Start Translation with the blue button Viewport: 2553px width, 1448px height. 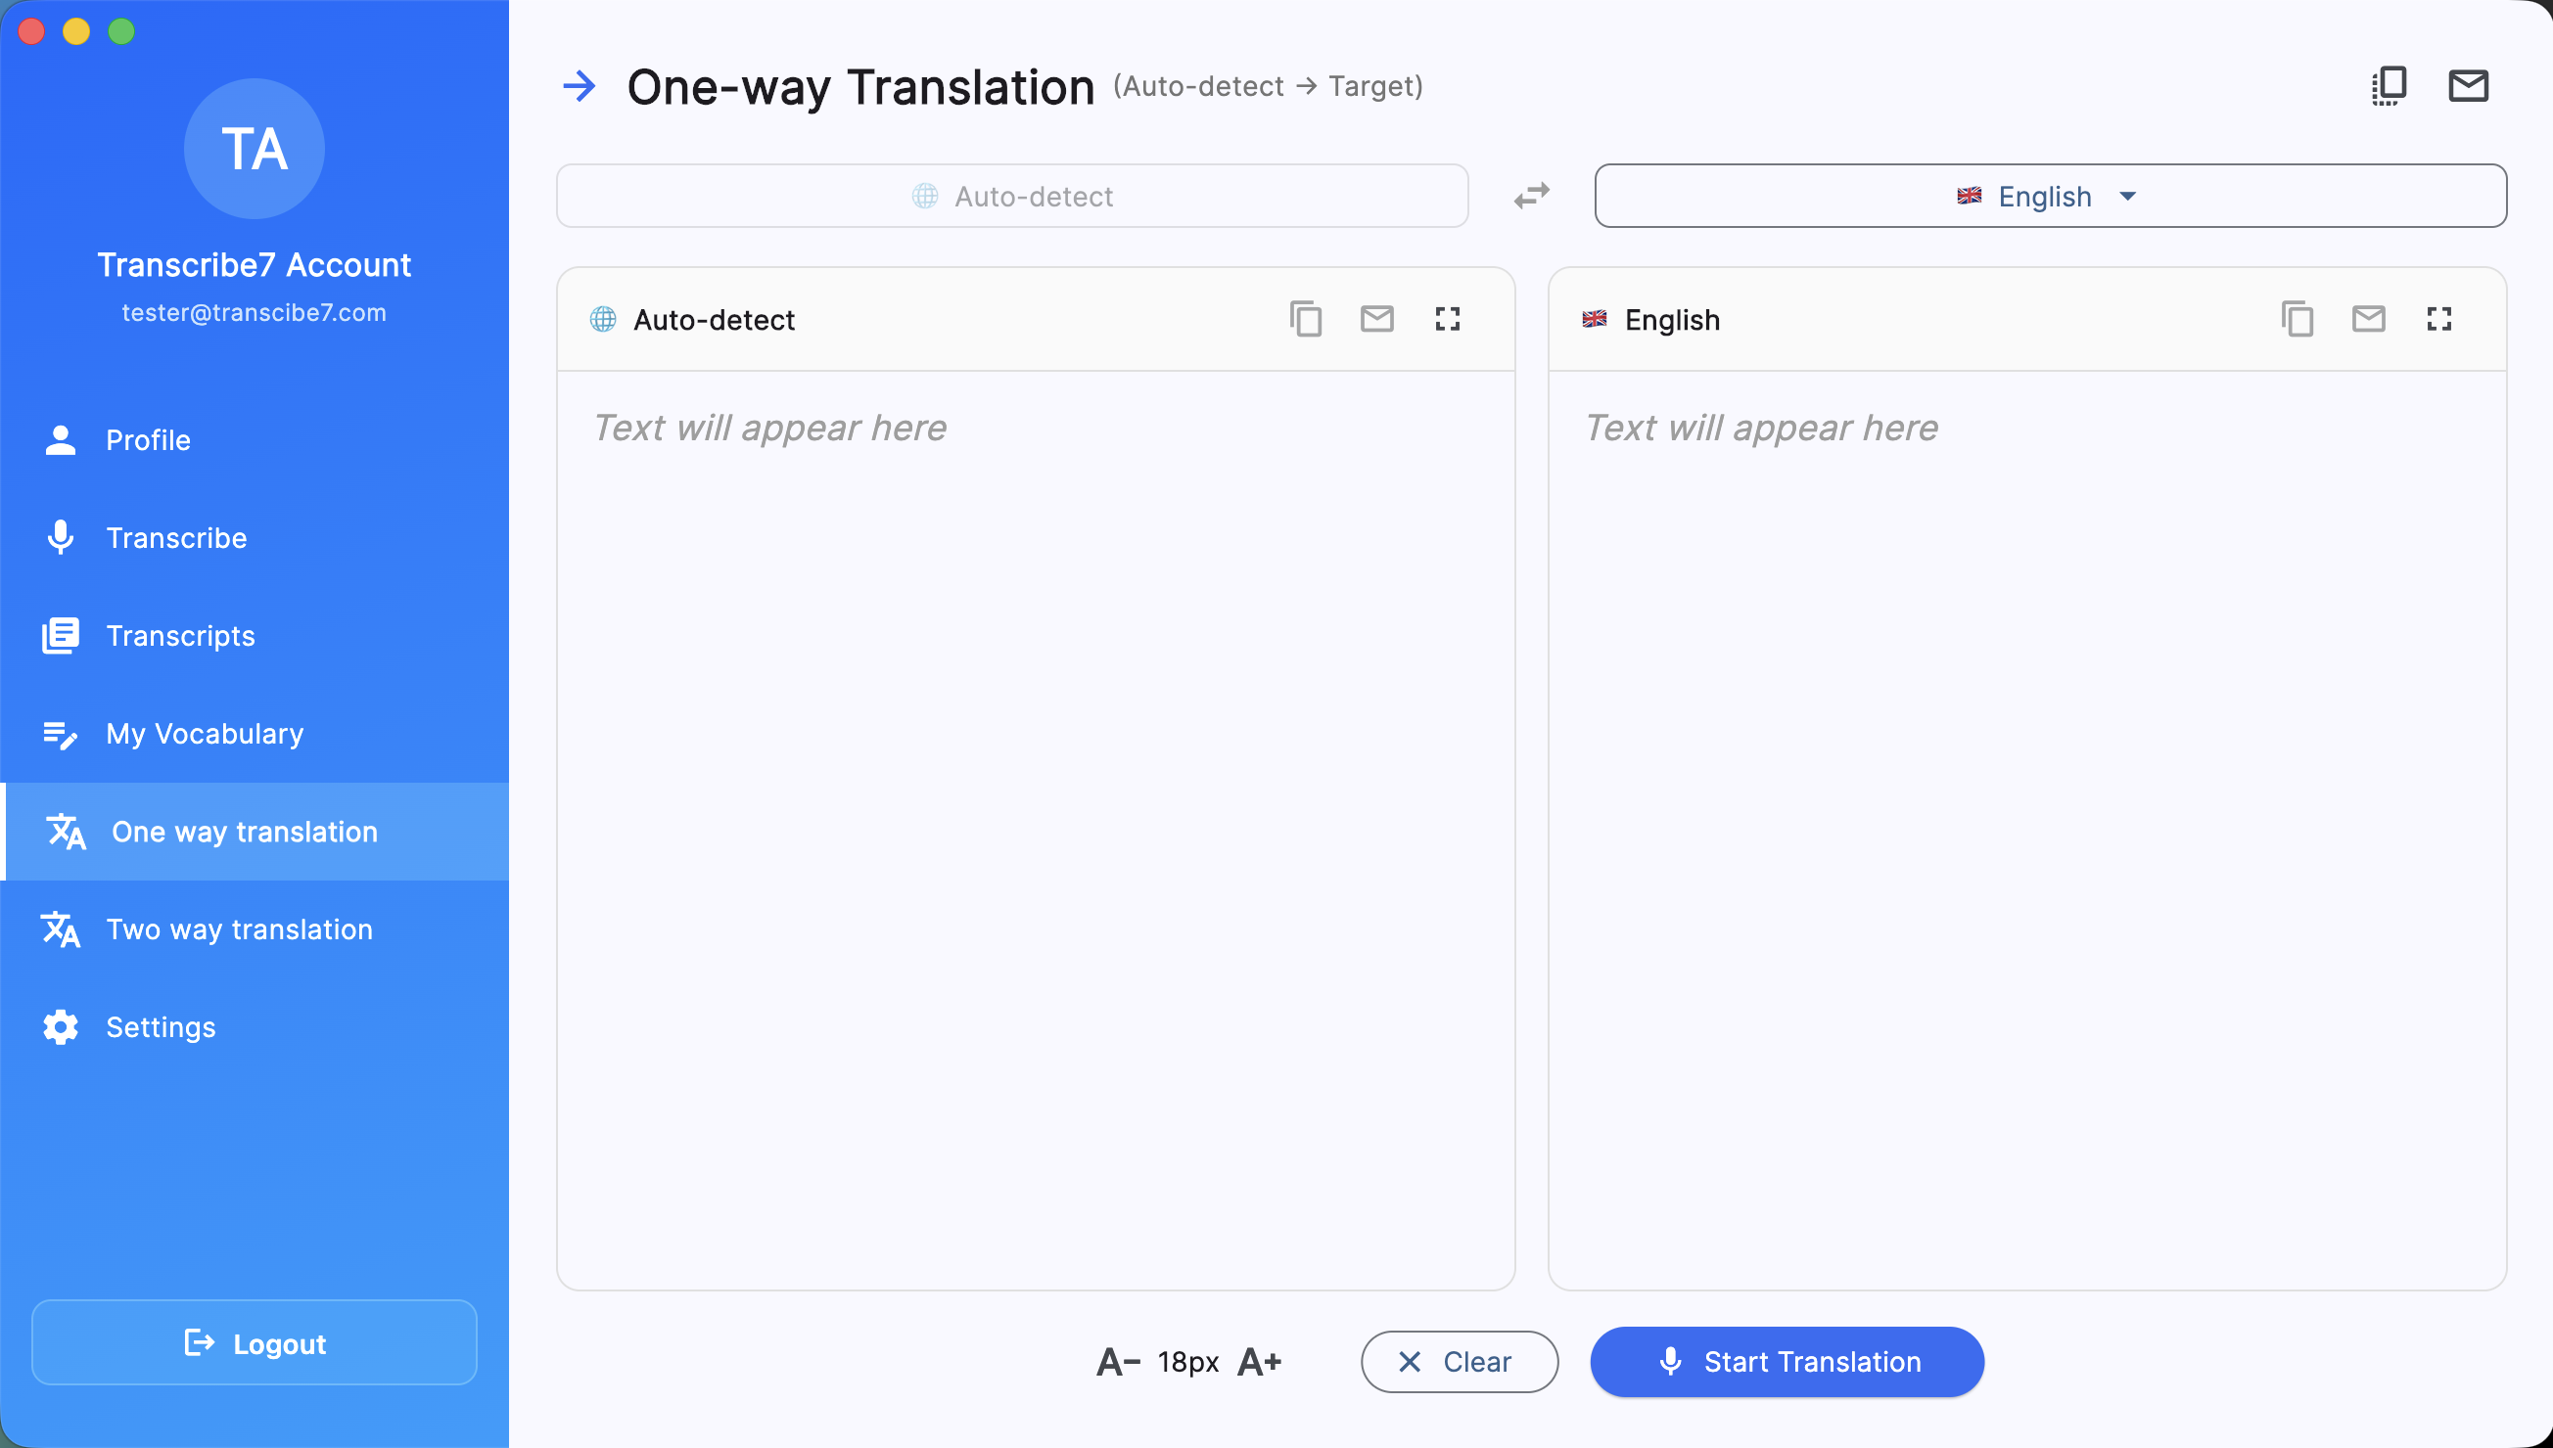(1786, 1361)
